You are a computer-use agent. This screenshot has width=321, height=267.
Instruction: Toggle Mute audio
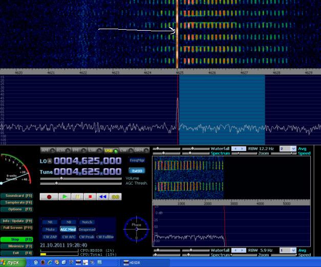pyautogui.click(x=50, y=229)
